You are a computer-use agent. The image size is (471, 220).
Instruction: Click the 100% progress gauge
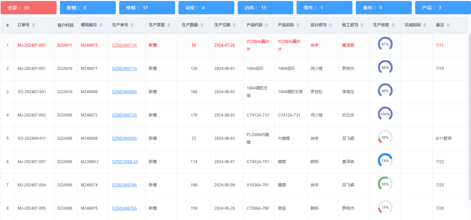click(x=385, y=114)
